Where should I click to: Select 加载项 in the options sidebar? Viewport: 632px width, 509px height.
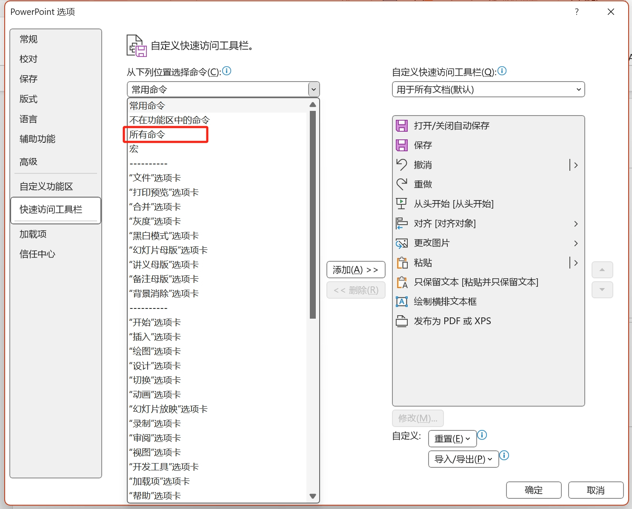pyautogui.click(x=56, y=234)
